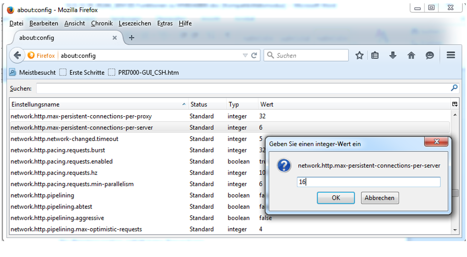
Task: Confirm the integer value with OK
Action: 336,198
